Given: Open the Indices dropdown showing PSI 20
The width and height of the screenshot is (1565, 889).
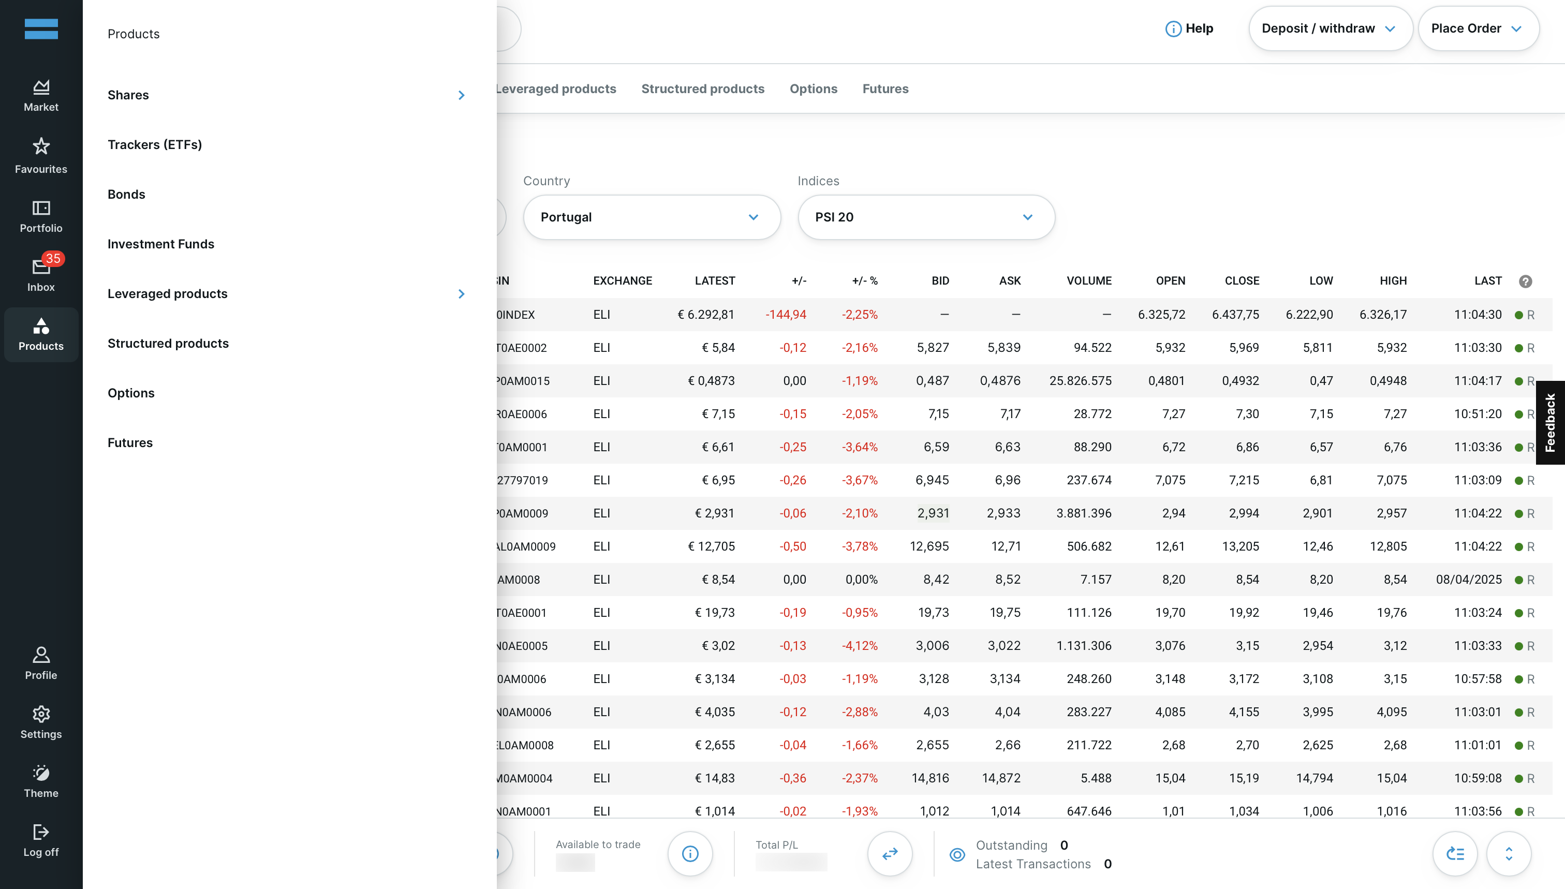Looking at the screenshot, I should click(x=926, y=217).
